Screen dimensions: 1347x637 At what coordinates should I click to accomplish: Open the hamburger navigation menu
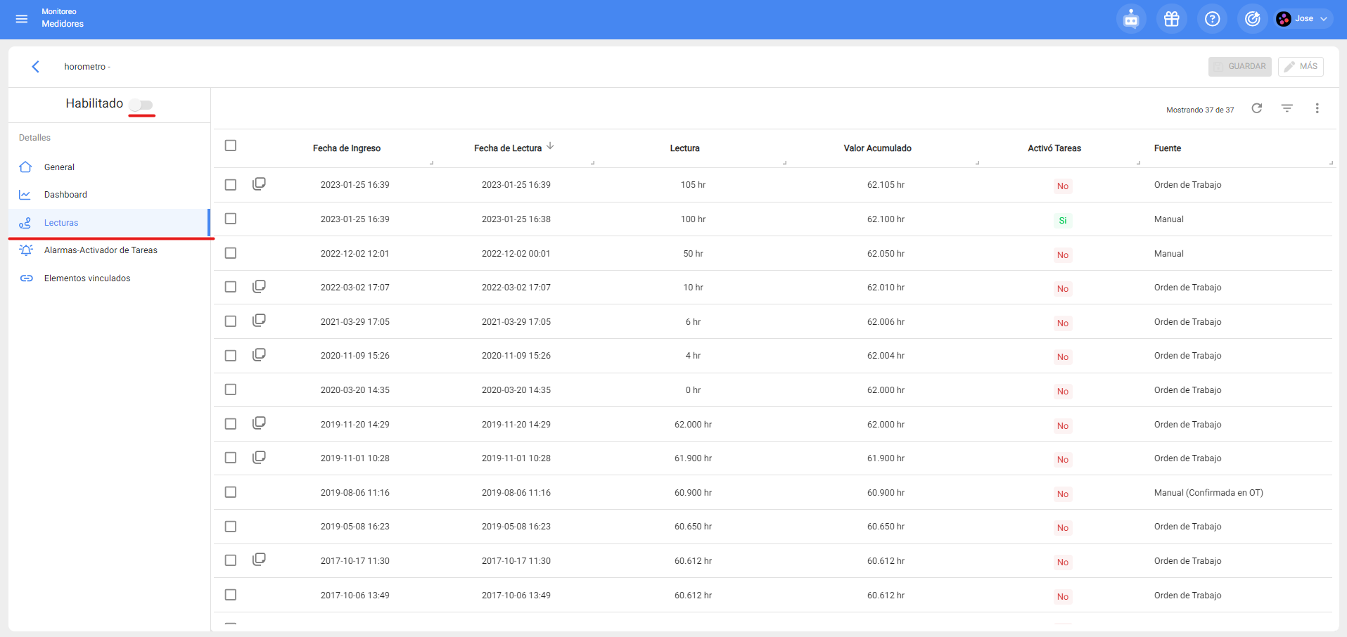coord(22,19)
